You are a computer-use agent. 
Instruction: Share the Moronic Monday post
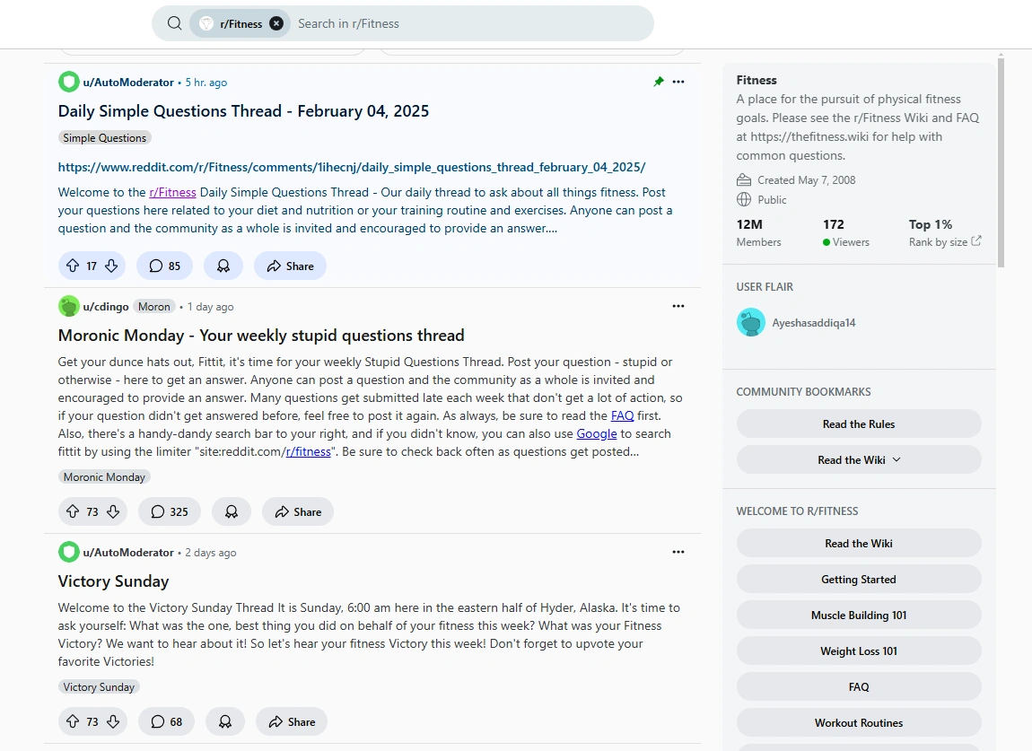pyautogui.click(x=298, y=511)
